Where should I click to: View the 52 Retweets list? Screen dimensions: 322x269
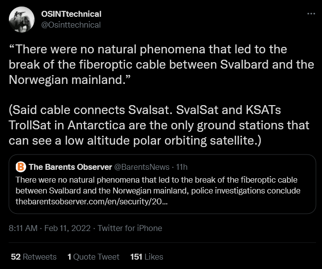point(34,257)
